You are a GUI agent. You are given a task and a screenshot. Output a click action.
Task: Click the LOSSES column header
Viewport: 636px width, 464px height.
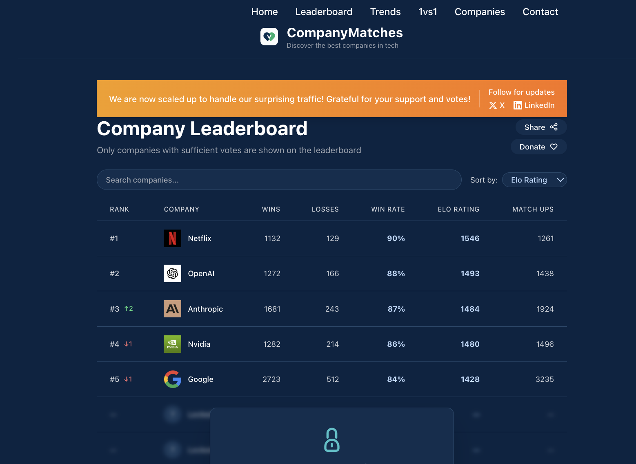point(325,209)
